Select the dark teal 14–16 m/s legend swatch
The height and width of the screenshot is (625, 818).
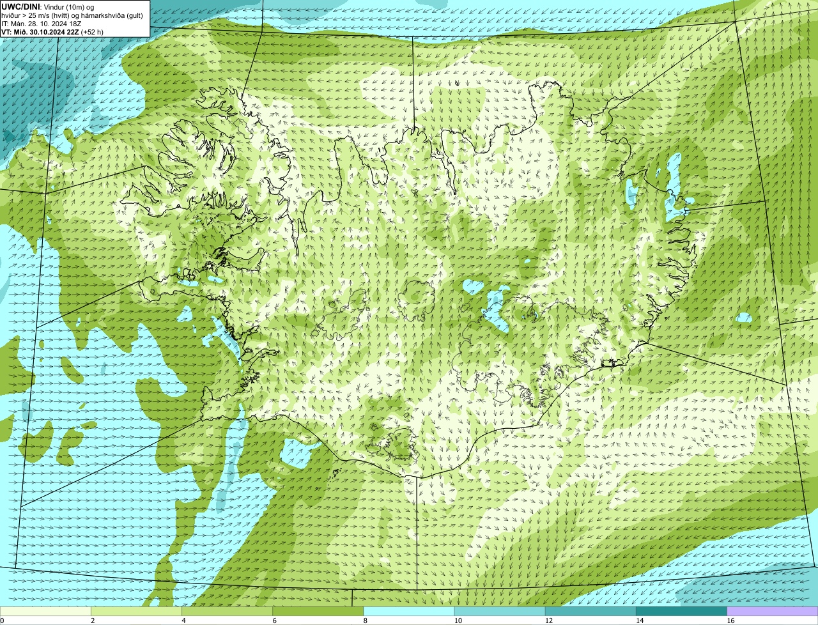[681, 612]
